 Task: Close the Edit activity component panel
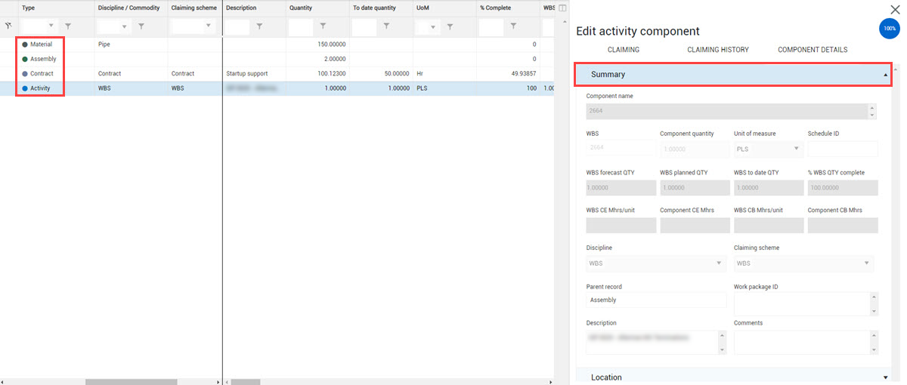point(895,9)
